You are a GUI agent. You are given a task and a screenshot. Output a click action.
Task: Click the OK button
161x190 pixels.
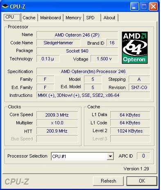tap(142, 181)
